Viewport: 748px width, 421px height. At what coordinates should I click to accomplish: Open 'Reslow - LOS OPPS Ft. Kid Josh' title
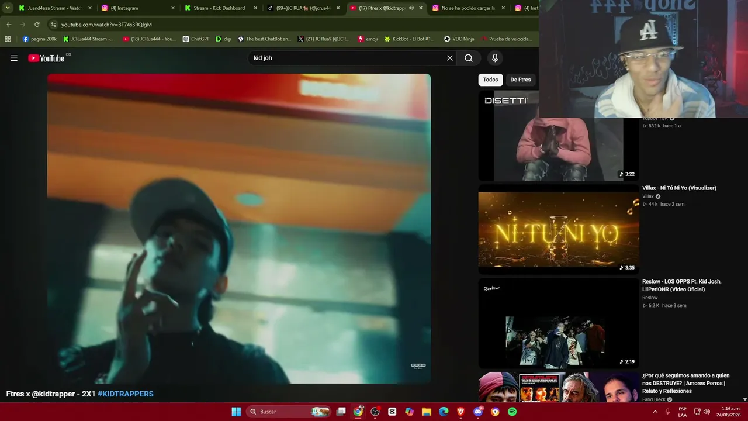pos(682,285)
